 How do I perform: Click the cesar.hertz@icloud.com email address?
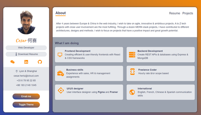pyautogui.click(x=26, y=76)
